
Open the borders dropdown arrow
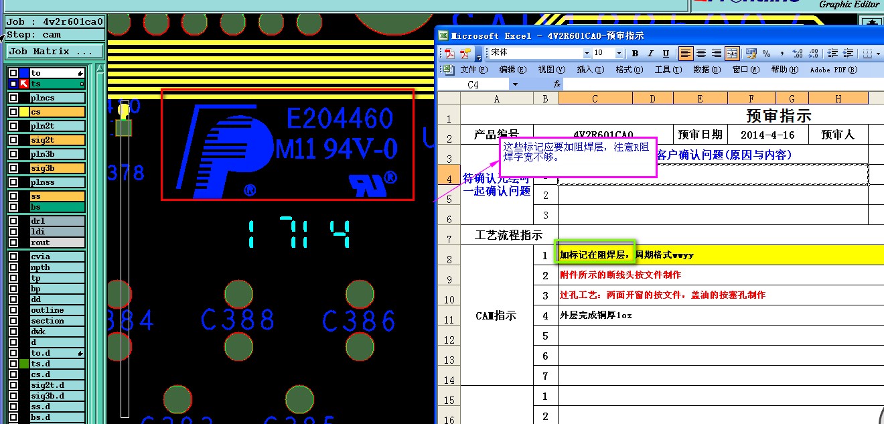pyautogui.click(x=879, y=54)
